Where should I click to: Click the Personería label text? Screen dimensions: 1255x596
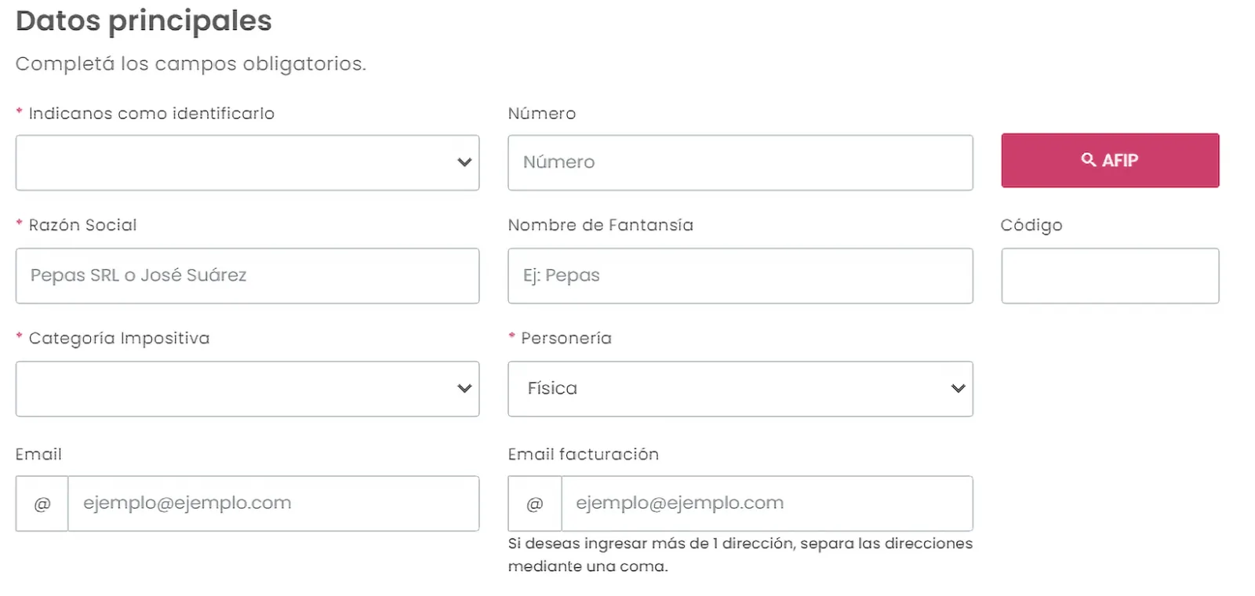click(x=566, y=338)
